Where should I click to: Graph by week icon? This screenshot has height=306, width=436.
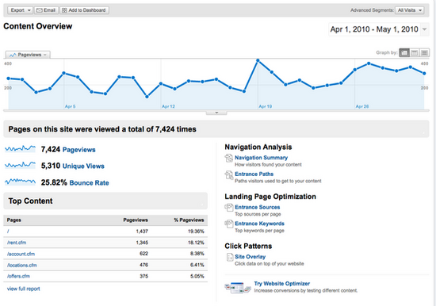pyautogui.click(x=415, y=52)
